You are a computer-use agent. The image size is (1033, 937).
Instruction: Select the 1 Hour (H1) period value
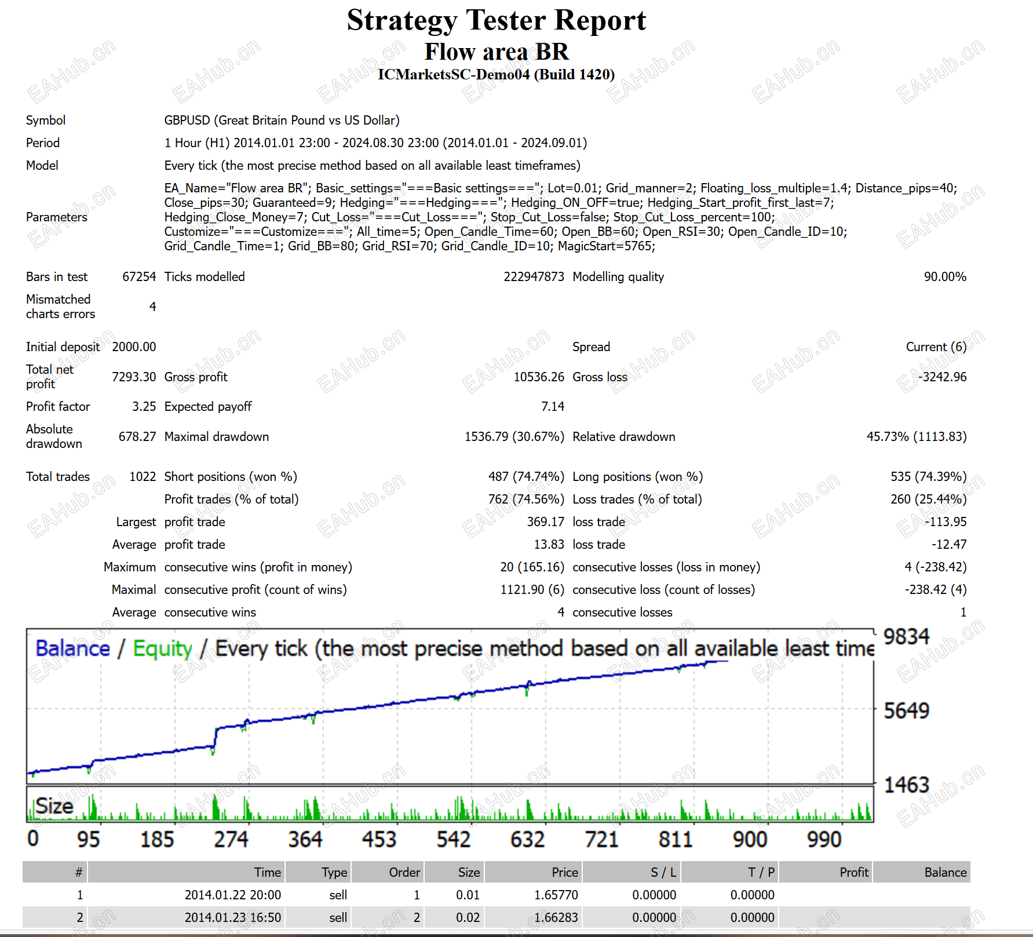375,143
